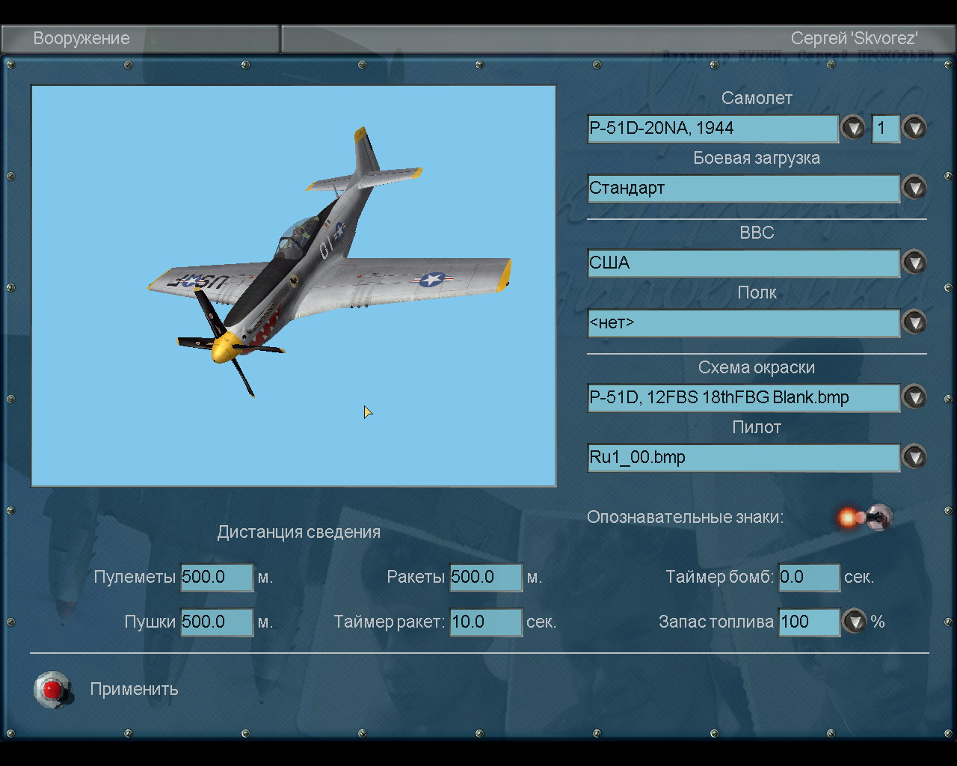Click the Пулеметы label
Viewport: 957px width, 766px height.
(x=135, y=577)
